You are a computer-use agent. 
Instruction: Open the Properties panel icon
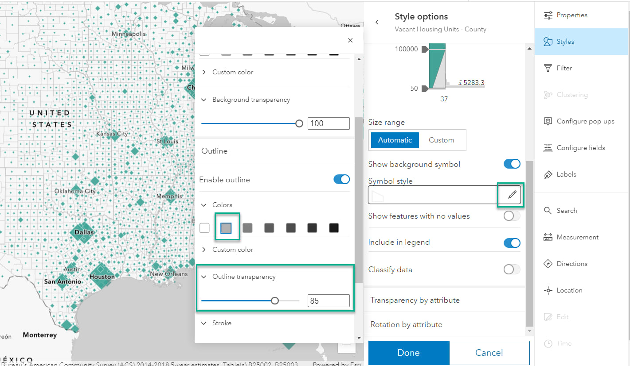click(x=548, y=15)
